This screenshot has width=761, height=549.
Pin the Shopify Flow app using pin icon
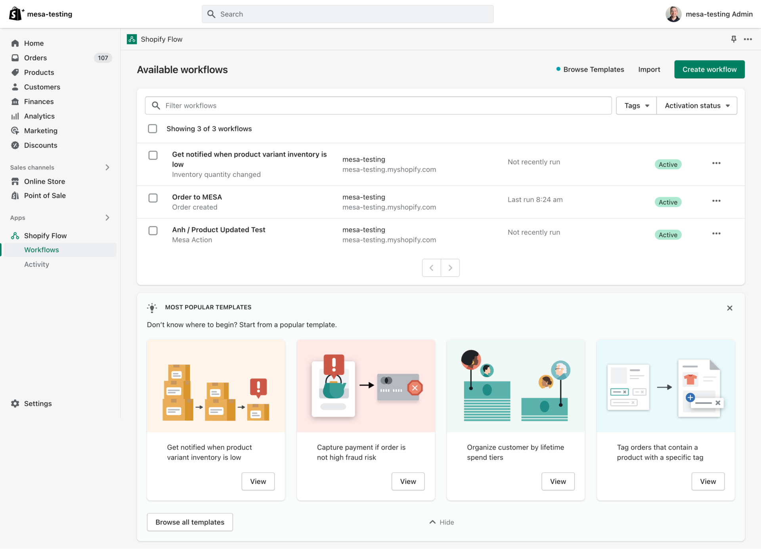click(x=734, y=39)
